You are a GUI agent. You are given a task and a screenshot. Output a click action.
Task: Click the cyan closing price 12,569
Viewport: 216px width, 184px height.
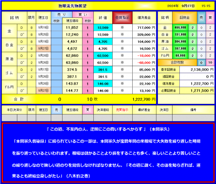pos(103,28)
